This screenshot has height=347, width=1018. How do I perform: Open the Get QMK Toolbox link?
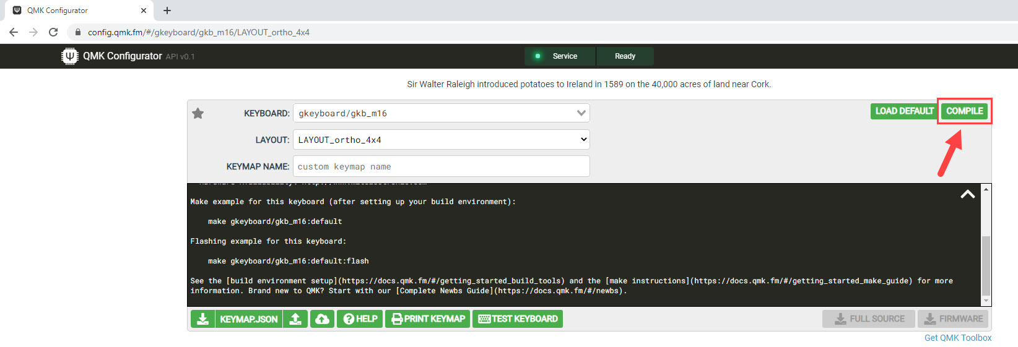pos(958,338)
